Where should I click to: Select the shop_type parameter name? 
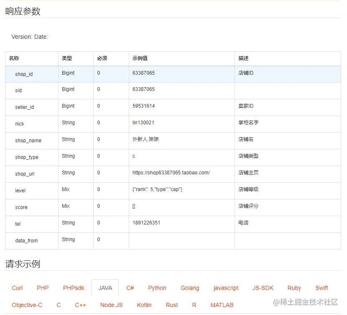(x=27, y=157)
